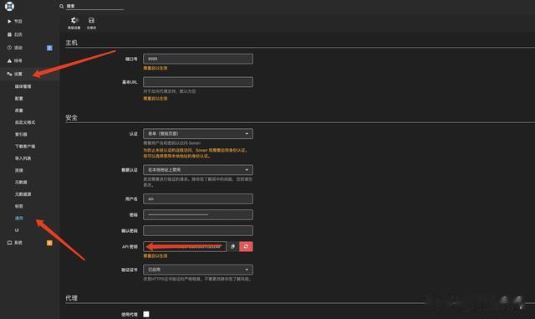Viewport: 535px width, 319px height.
Task: Open Custom Formats (自定义格式) settings
Action: 25,122
